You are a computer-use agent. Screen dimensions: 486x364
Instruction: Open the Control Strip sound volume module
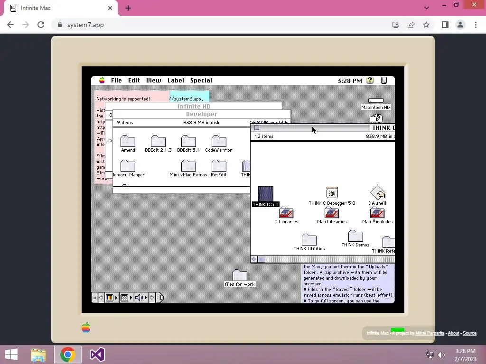pyautogui.click(x=141, y=298)
